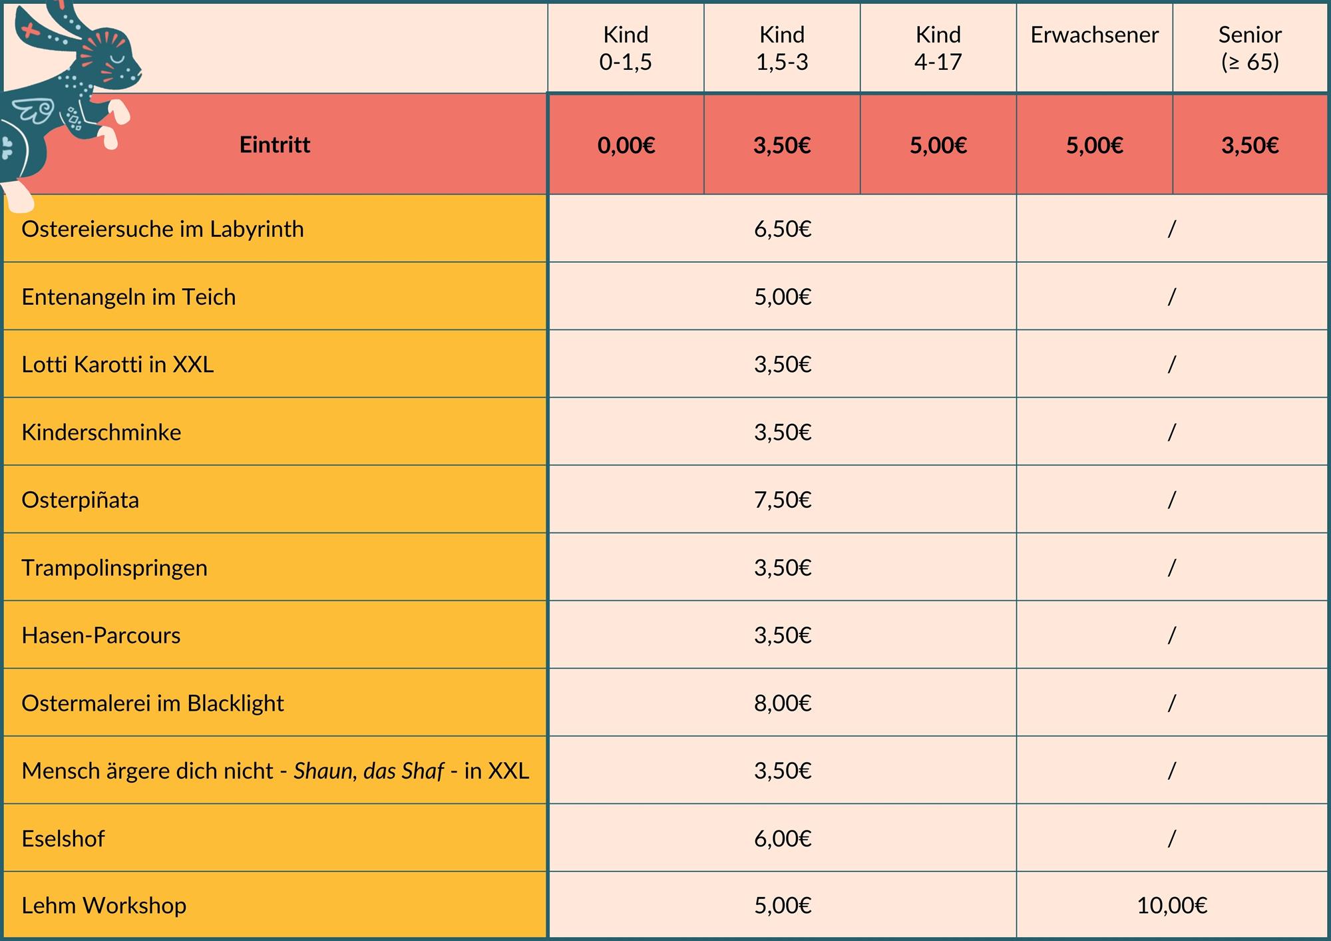Select the Eintritt row label
This screenshot has width=1331, height=941.
point(275,145)
